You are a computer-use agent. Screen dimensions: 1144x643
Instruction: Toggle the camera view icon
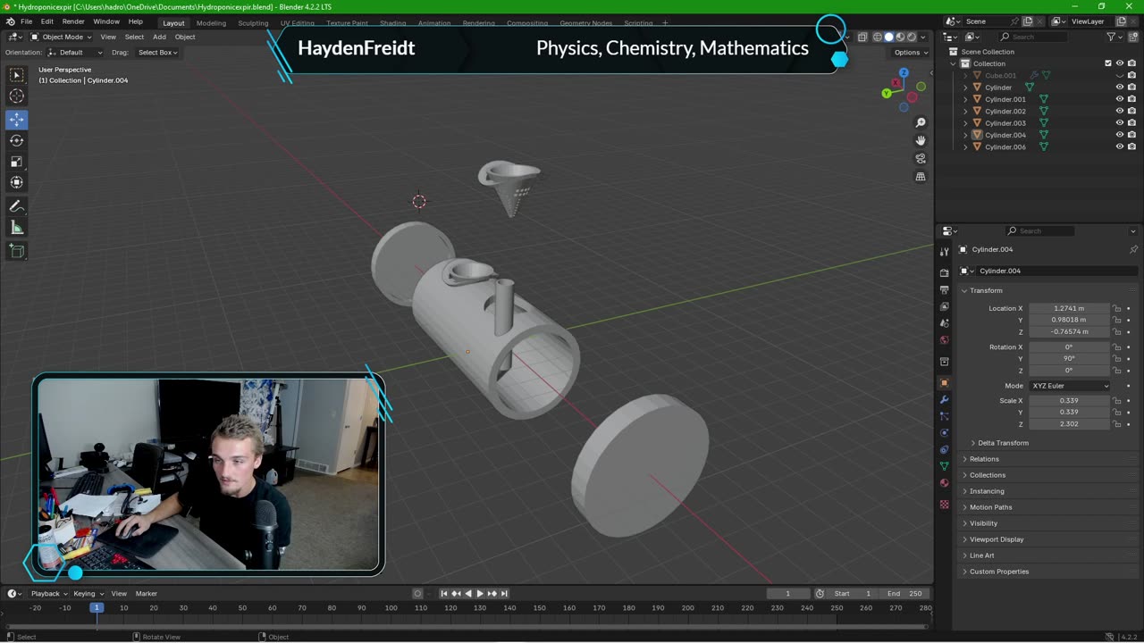(x=921, y=159)
